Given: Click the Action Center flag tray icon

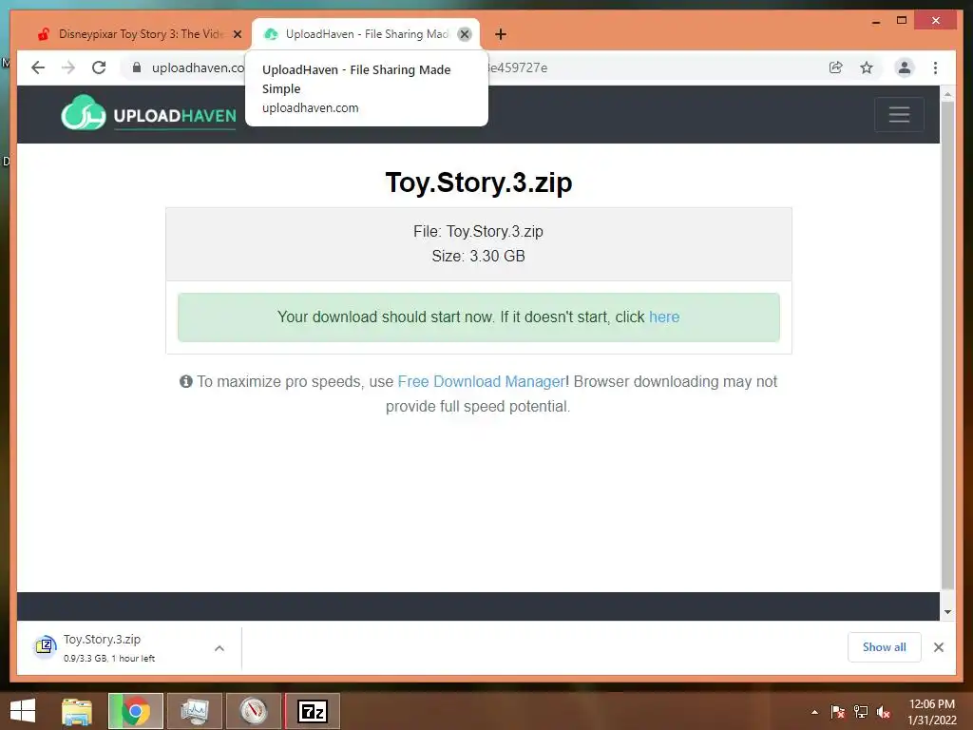Looking at the screenshot, I should tap(837, 712).
